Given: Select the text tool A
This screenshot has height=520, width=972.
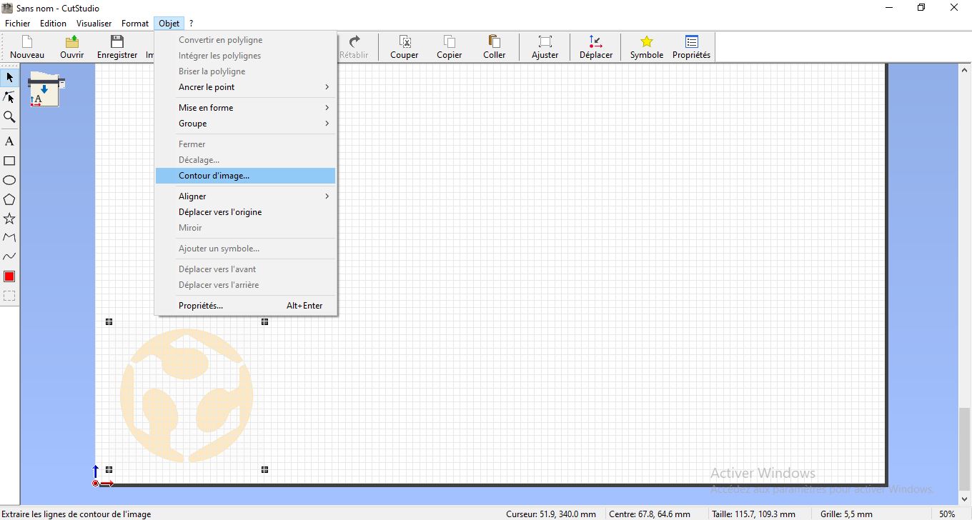Looking at the screenshot, I should coord(9,141).
